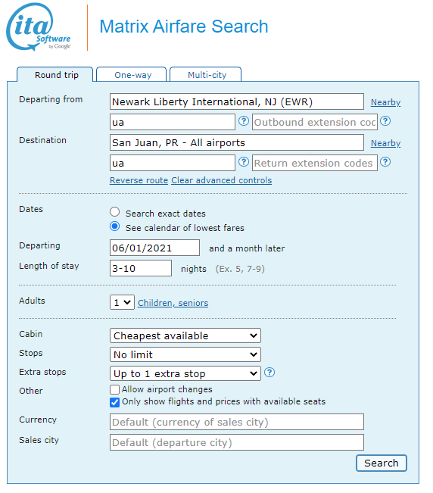433x493 pixels.
Task: Click Clear advanced controls link
Action: click(x=222, y=180)
